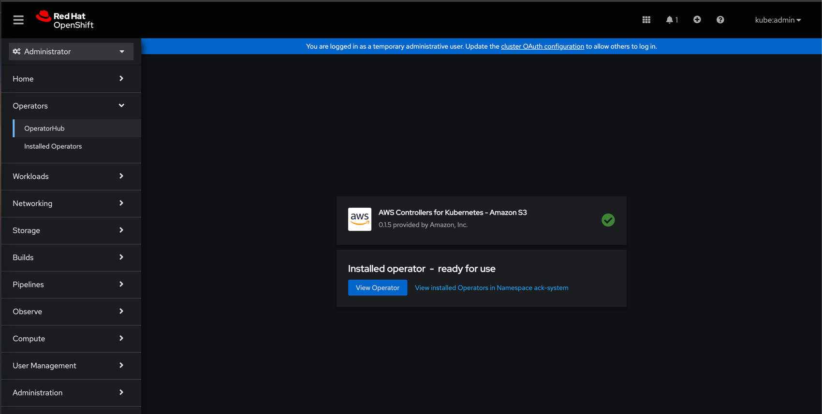822x414 pixels.
Task: Open the kube:admin user menu
Action: tap(778, 20)
